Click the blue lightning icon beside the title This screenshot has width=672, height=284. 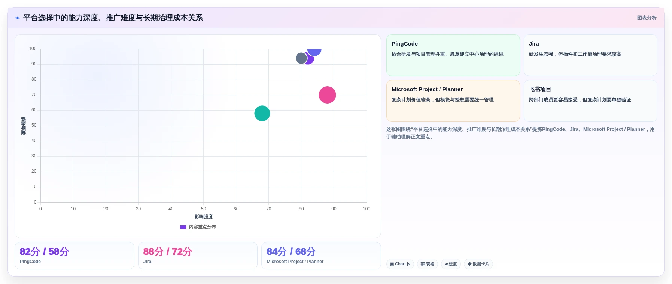(x=18, y=18)
